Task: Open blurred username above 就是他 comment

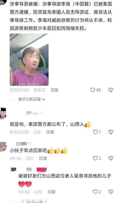Action: click(x=34, y=113)
